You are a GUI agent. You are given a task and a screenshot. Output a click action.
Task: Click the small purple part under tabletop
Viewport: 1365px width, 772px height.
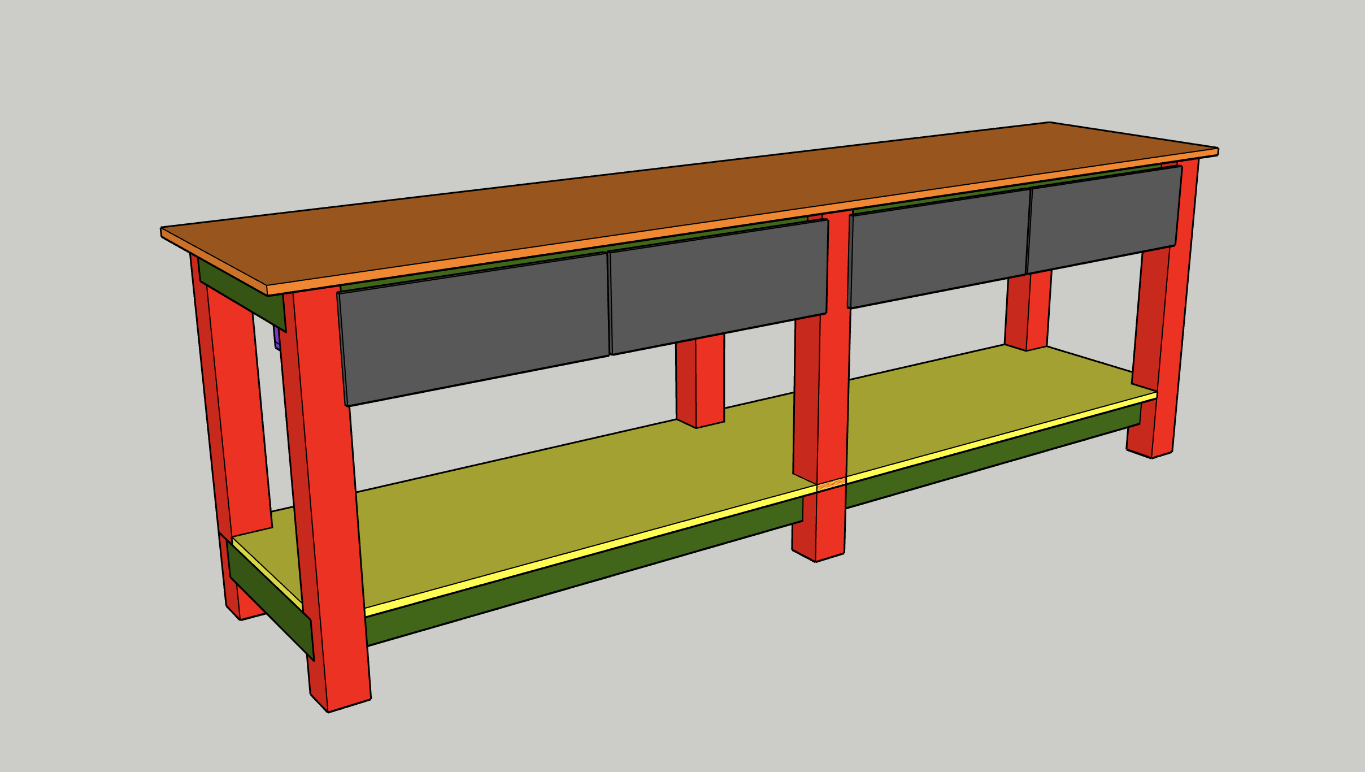(x=277, y=338)
